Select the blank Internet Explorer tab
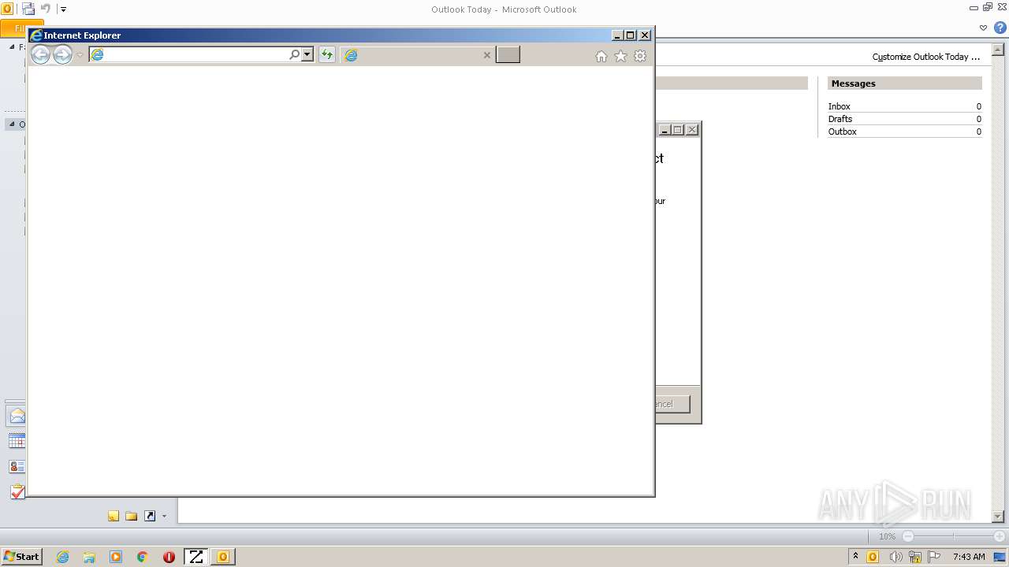This screenshot has height=567, width=1009. coord(418,55)
